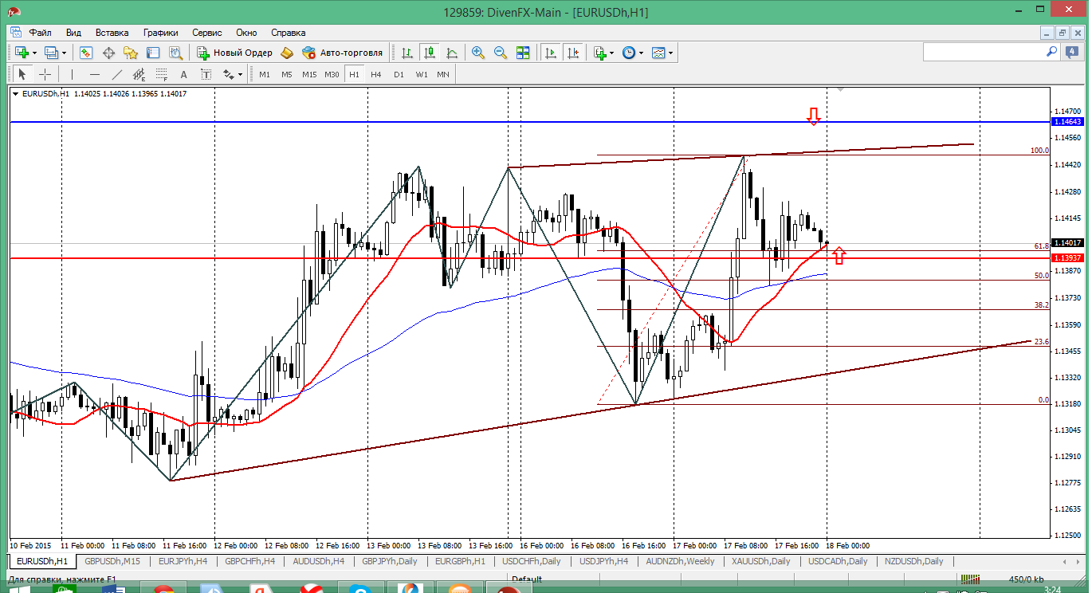Viewport: 1092px width, 593px height.
Task: Pick the trendline drawing tool
Action: pyautogui.click(x=117, y=75)
